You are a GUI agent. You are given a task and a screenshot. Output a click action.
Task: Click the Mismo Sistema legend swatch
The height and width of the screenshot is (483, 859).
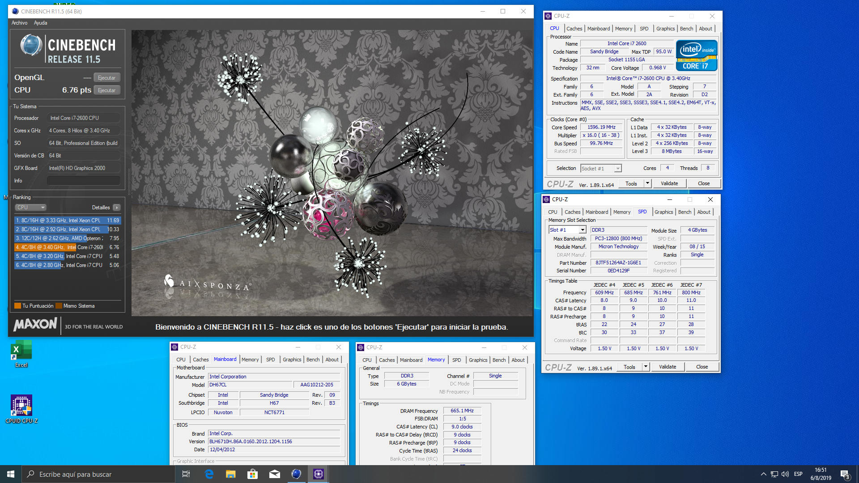click(59, 306)
